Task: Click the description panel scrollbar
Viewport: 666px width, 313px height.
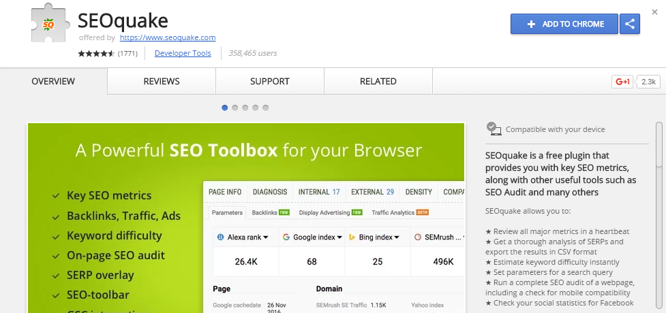Action: [659, 146]
